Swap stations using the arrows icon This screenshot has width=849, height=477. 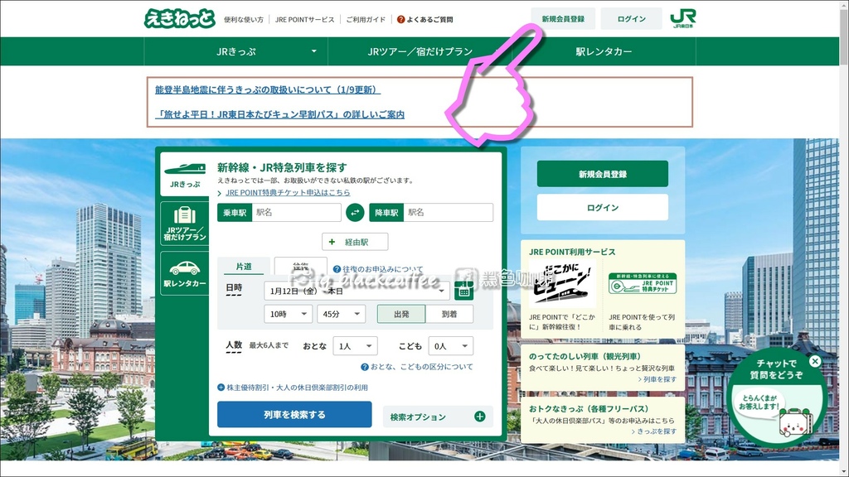(356, 212)
